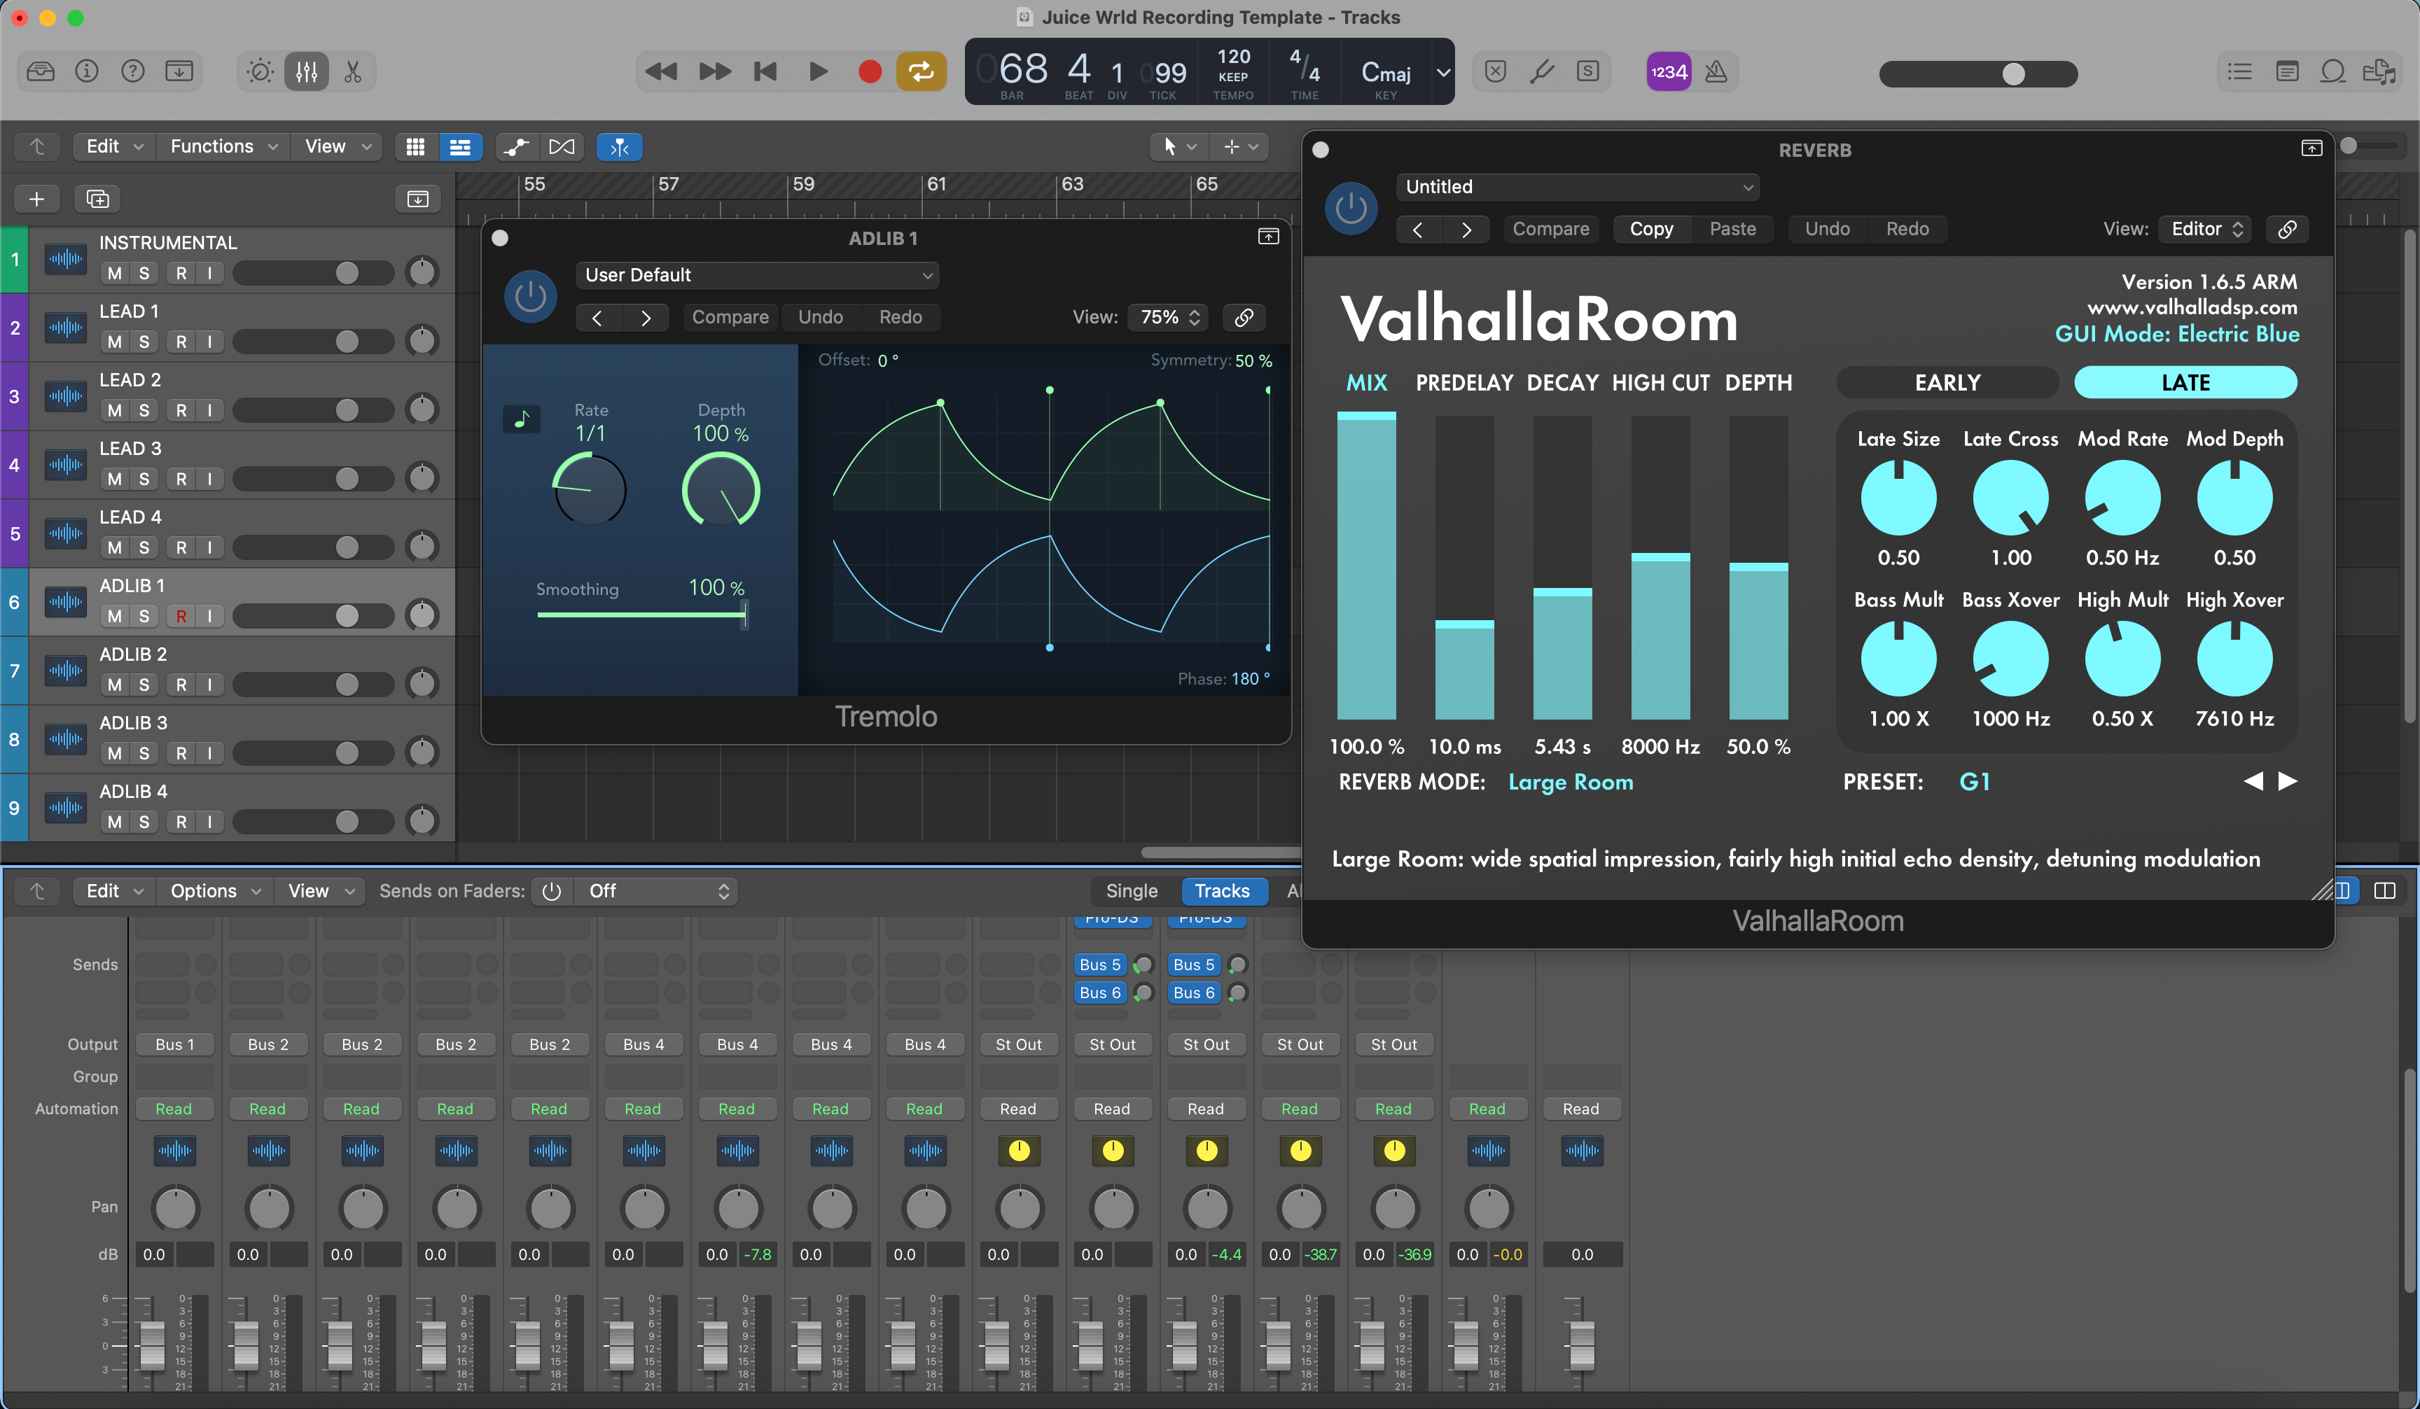Toggle record enable on ADLIB 1 track

point(181,616)
